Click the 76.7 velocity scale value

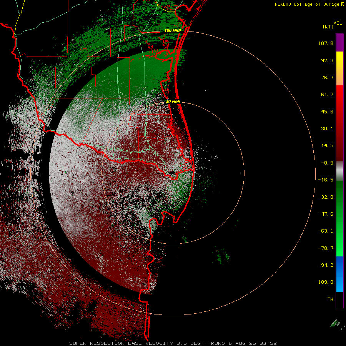coord(327,77)
